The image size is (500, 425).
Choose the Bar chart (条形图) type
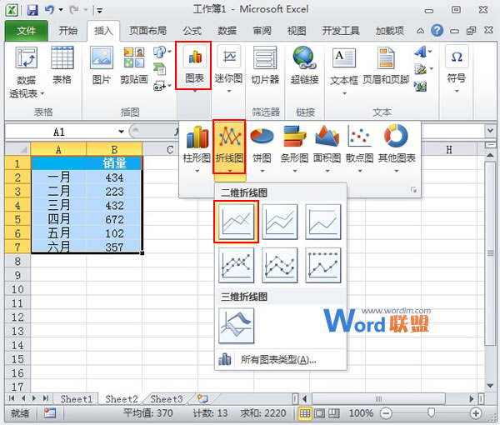pyautogui.click(x=294, y=148)
